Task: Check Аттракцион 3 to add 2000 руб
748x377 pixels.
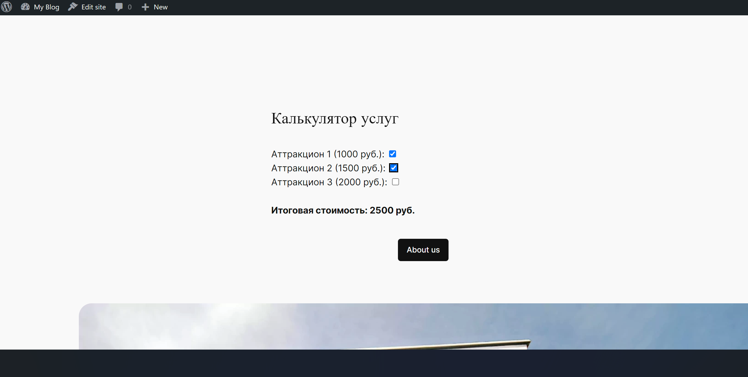Action: pos(396,182)
